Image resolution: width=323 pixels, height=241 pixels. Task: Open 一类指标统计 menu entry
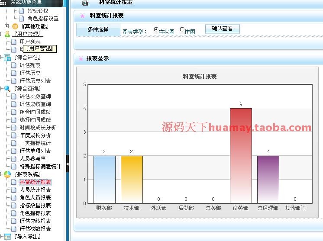point(35,143)
